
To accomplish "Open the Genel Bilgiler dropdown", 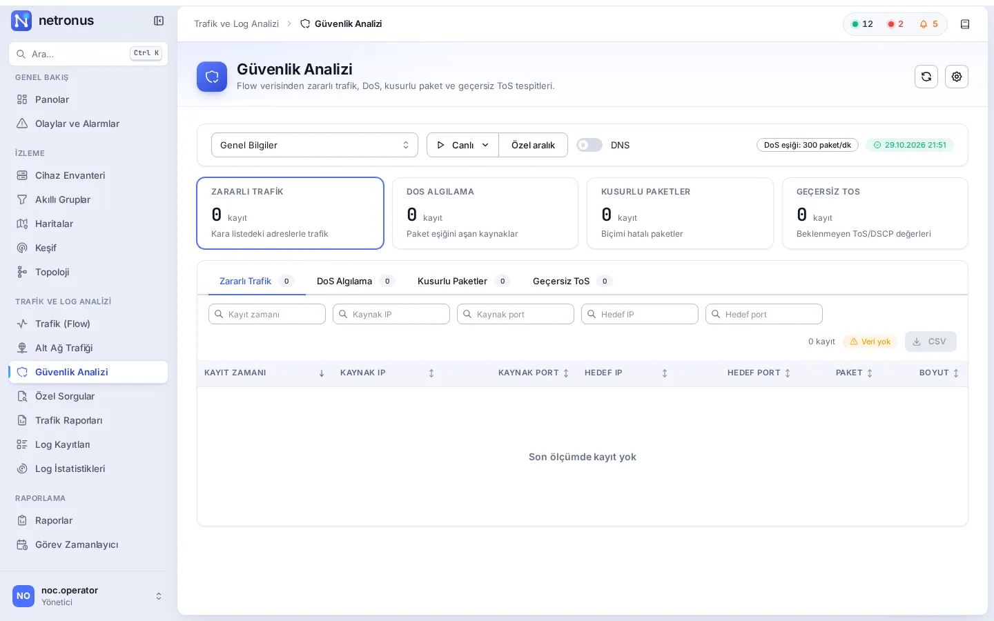I will pos(315,145).
